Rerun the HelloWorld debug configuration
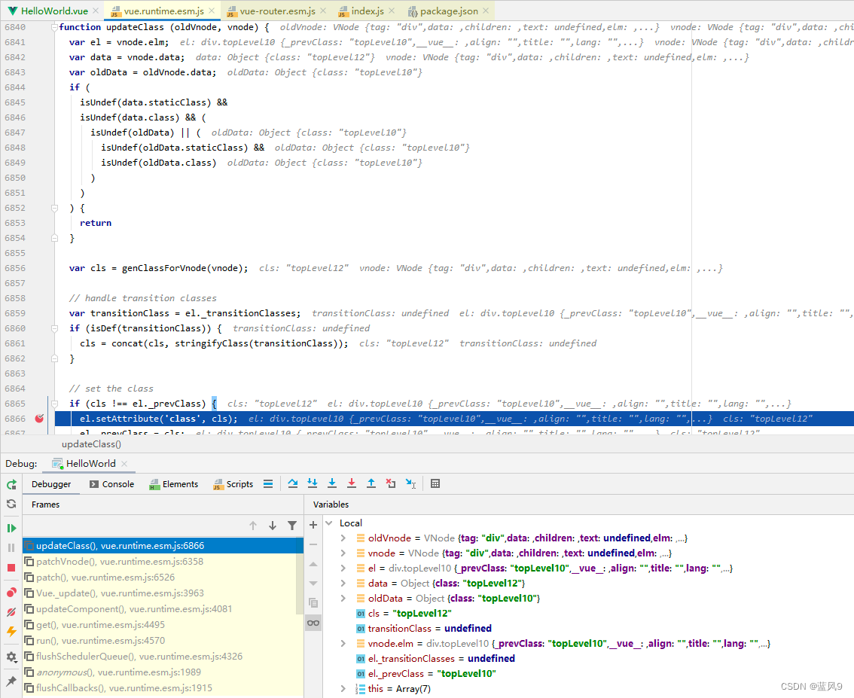Screen dimensions: 854x698 click(11, 484)
